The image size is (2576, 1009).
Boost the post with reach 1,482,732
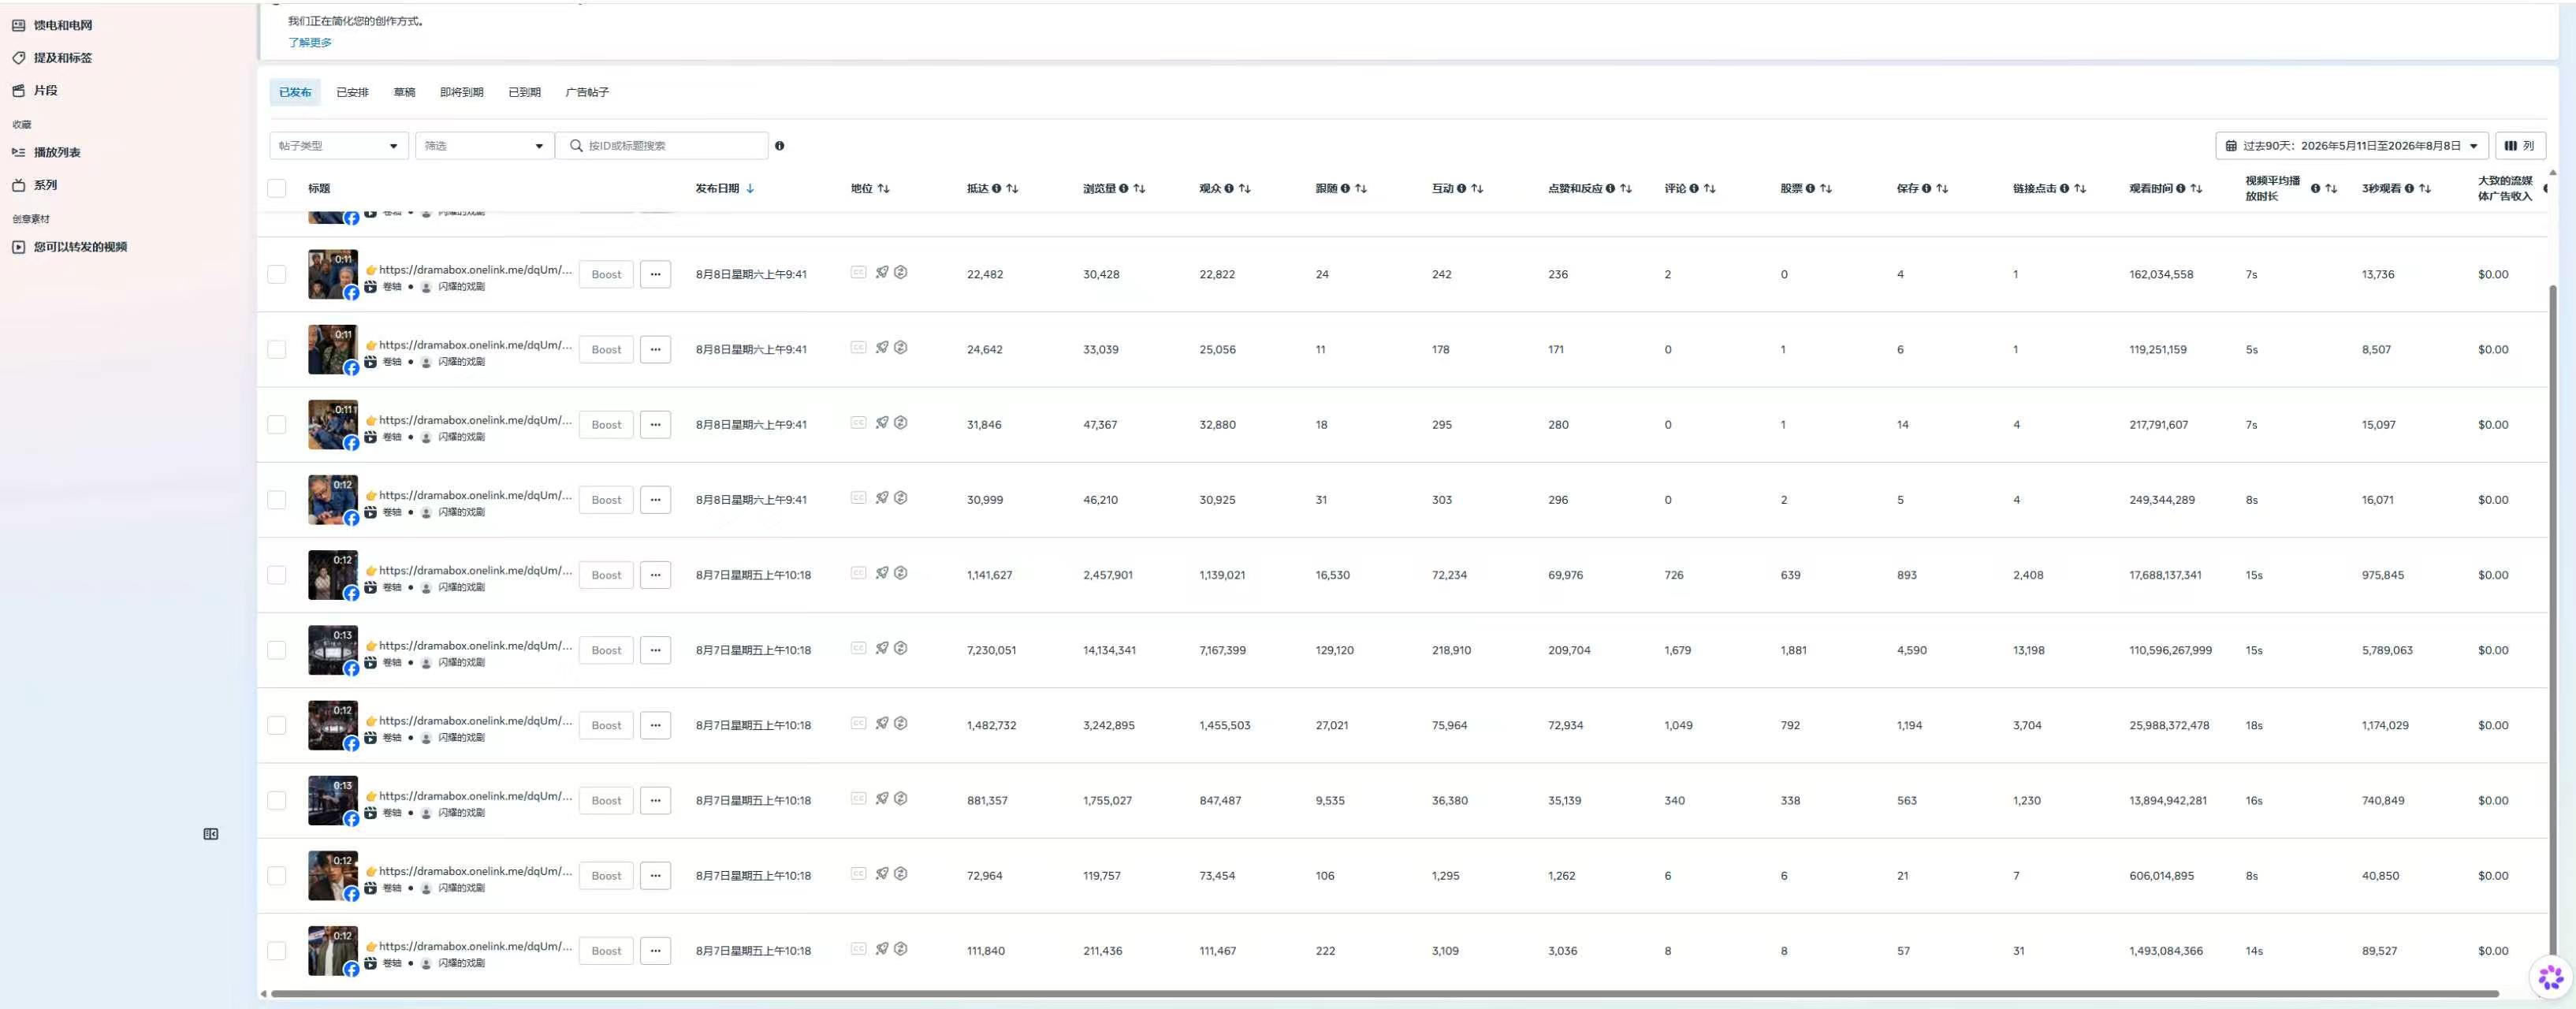(x=606, y=725)
